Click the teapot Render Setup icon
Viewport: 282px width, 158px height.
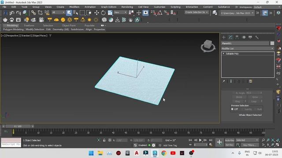pos(5,20)
